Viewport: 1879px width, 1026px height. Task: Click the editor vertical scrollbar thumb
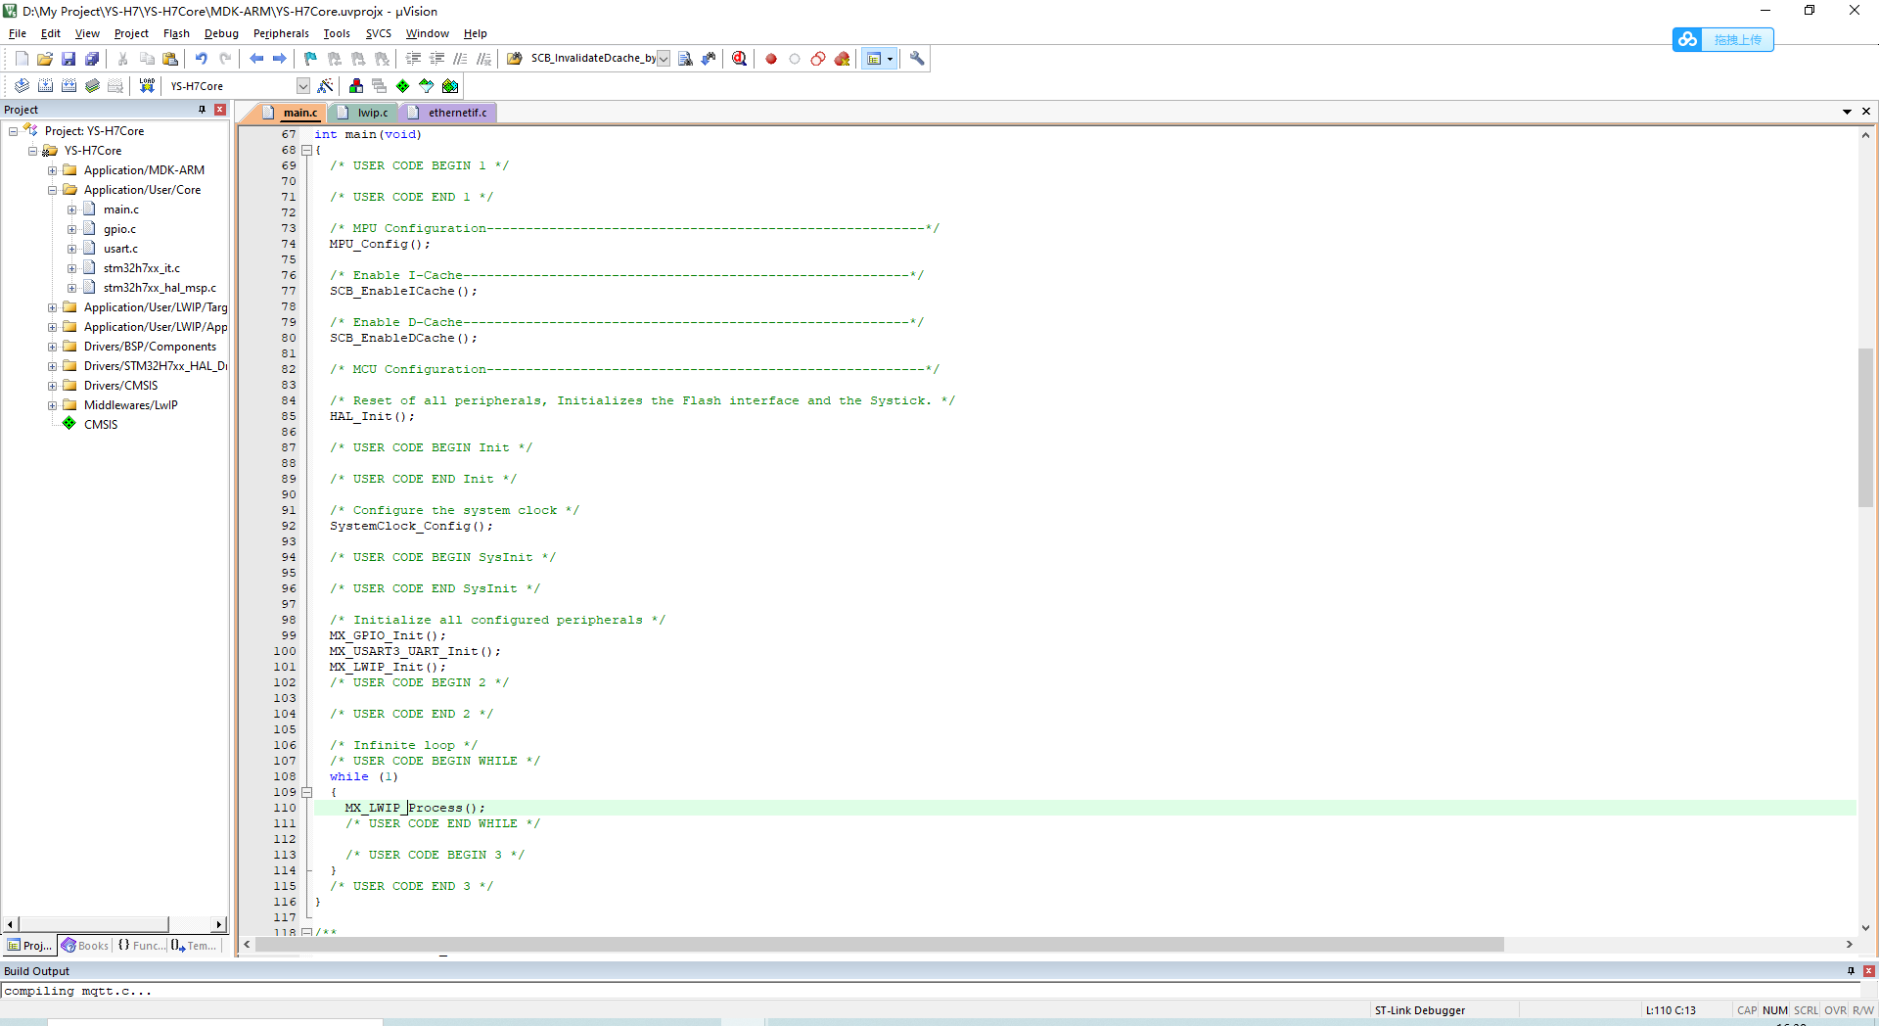click(x=1865, y=427)
